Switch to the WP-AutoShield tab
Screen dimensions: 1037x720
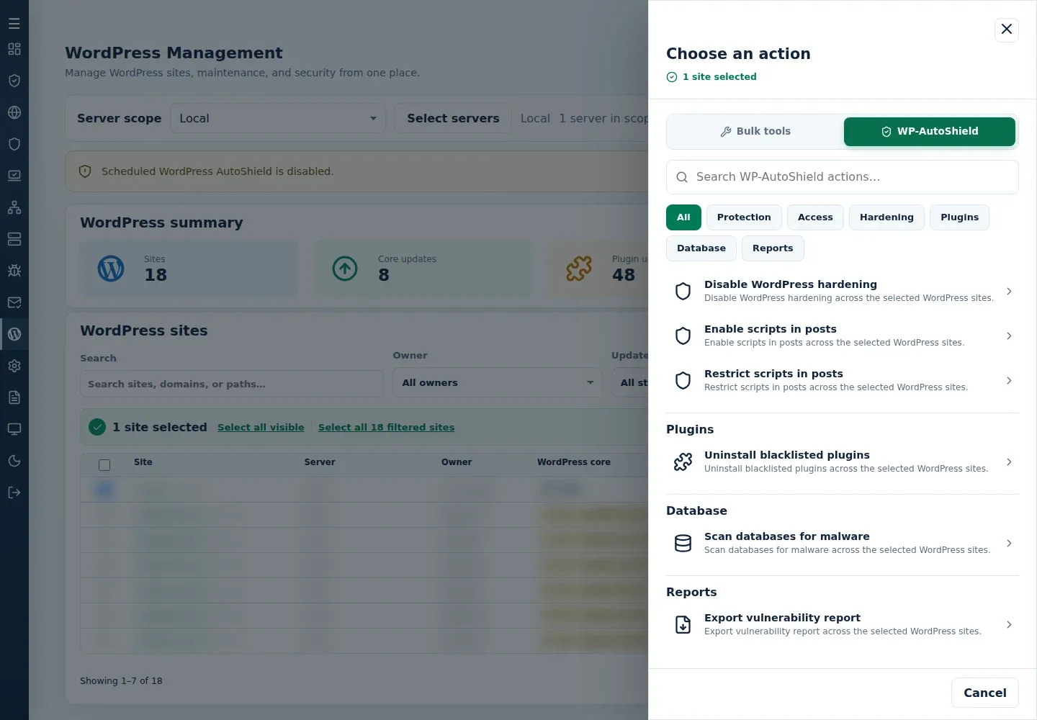pyautogui.click(x=930, y=132)
